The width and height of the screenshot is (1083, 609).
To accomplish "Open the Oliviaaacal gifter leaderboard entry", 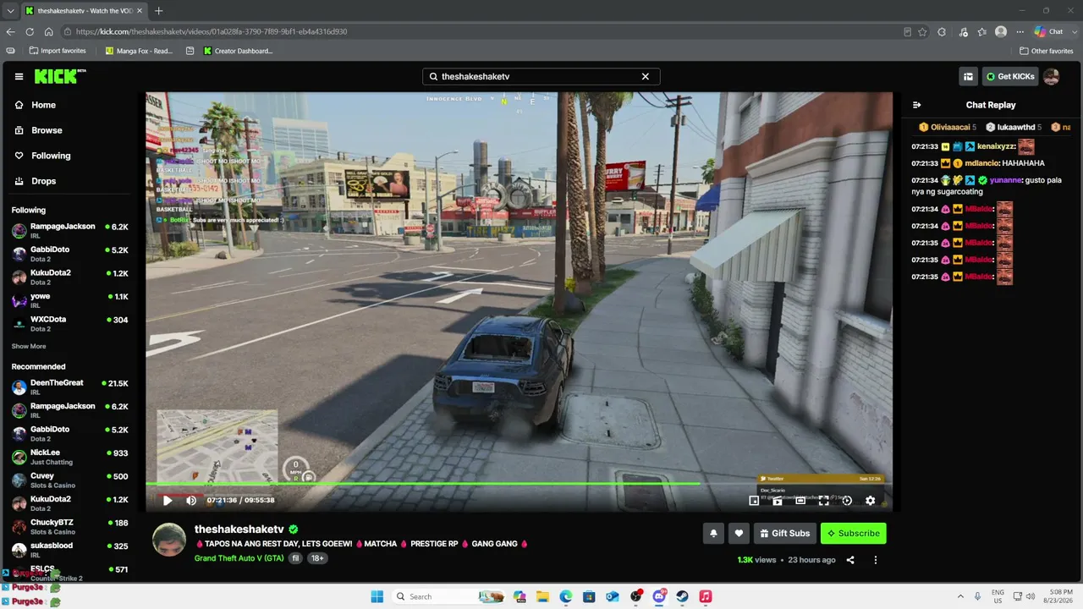I will pos(948,127).
